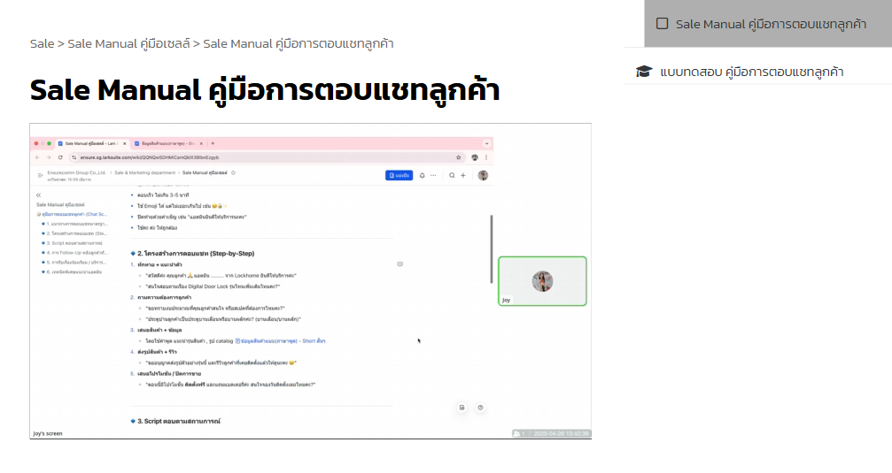Click Joy's webcam thumbnail
892x473 pixels.
(542, 281)
